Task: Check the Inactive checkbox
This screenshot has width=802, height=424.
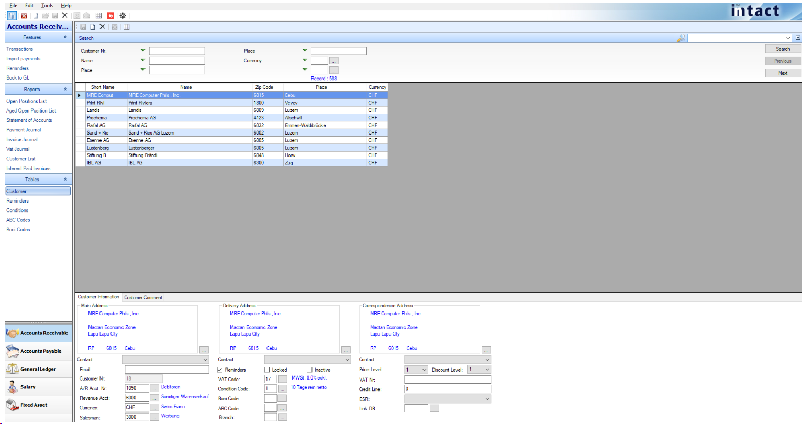Action: click(309, 370)
